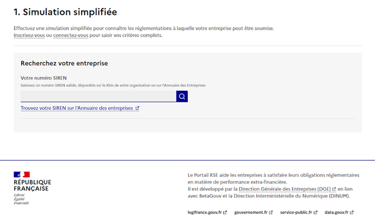The width and height of the screenshot is (375, 217).
Task: Visit legifrance.gouv.fr footer link
Action: 205,212
